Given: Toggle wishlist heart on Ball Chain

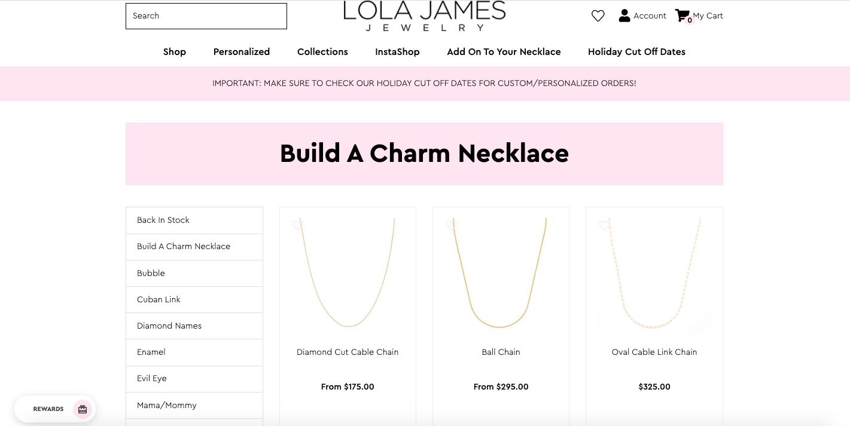Looking at the screenshot, I should tap(451, 225).
